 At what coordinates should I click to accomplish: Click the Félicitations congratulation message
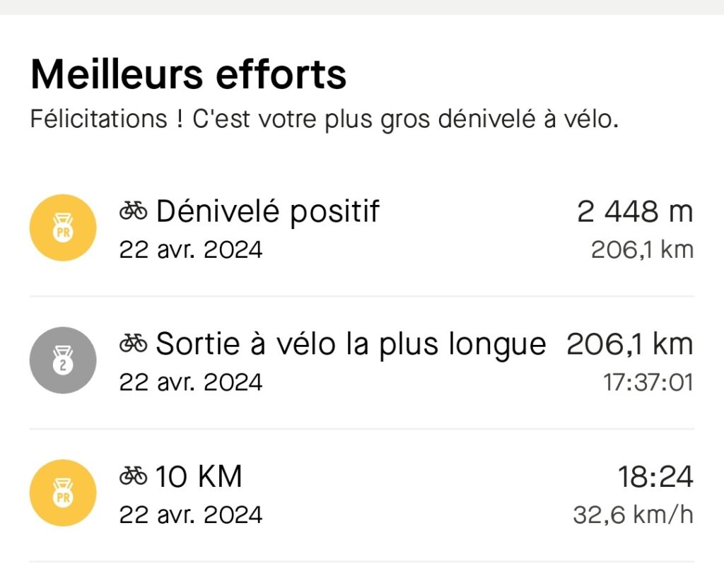pos(324,119)
